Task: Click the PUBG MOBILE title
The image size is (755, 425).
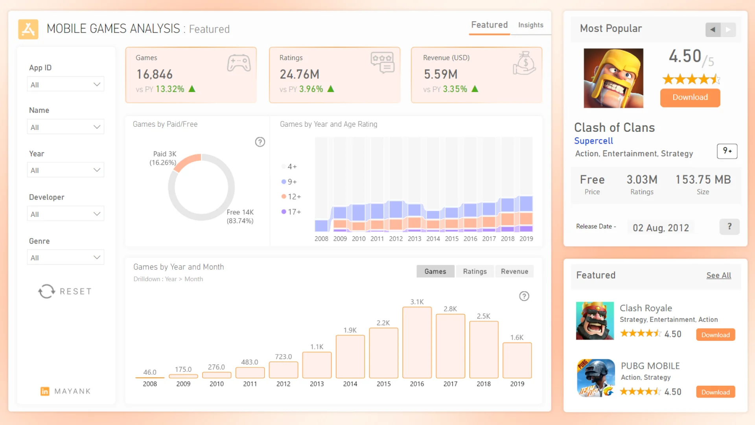Action: 650,366
